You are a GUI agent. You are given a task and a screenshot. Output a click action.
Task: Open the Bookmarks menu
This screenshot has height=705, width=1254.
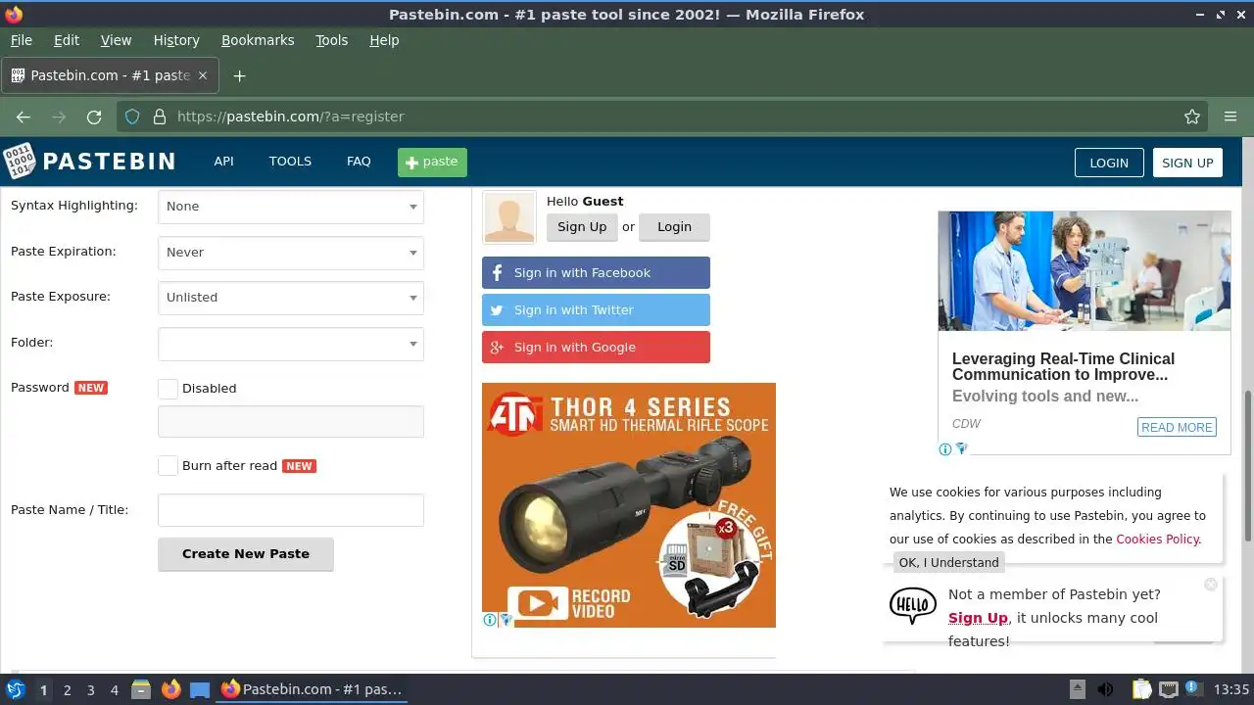[x=258, y=40]
